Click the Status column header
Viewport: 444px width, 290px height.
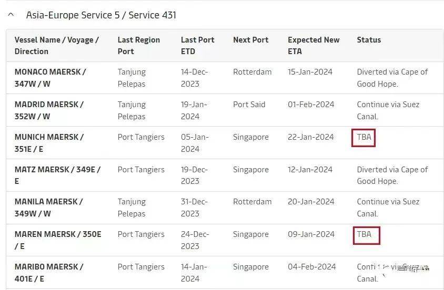(x=369, y=40)
